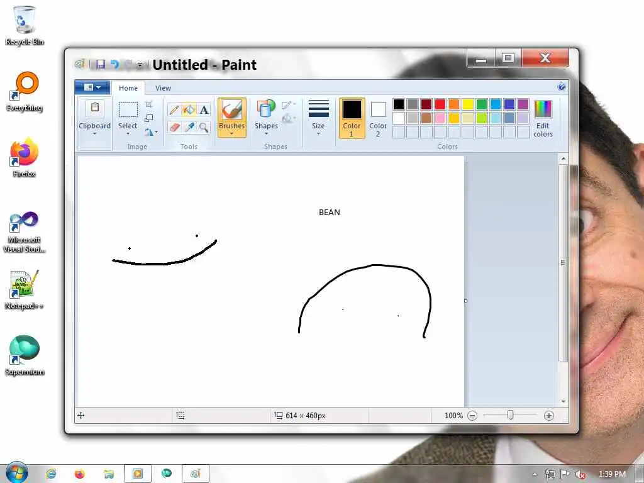The height and width of the screenshot is (483, 644).
Task: Pick the red color swatch
Action: 440,104
